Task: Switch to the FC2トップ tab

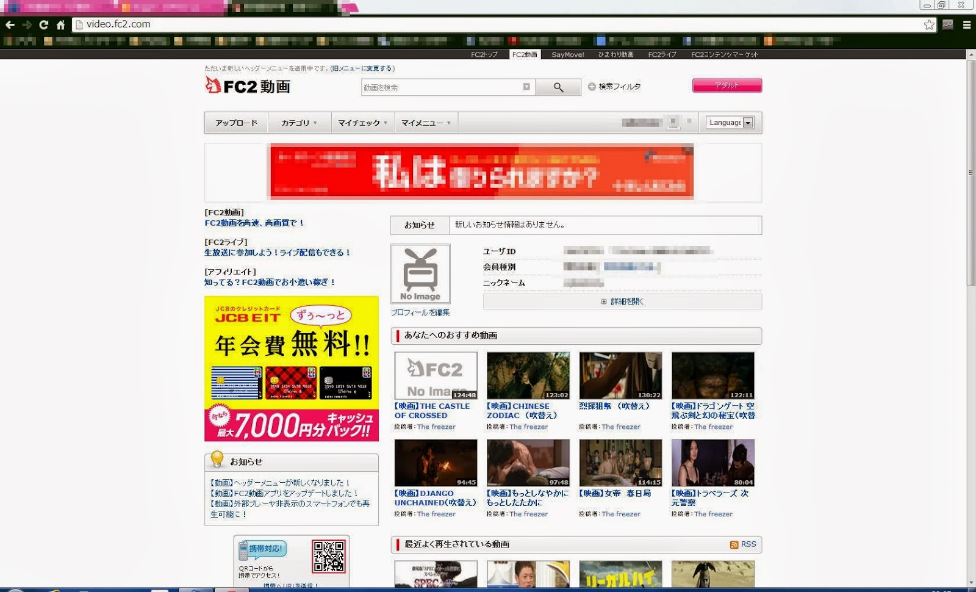Action: (484, 54)
